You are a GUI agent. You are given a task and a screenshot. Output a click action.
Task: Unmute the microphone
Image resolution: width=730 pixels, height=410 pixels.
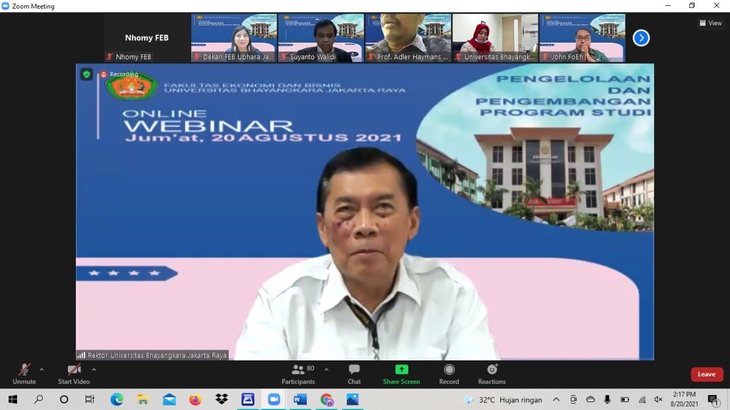coord(24,374)
